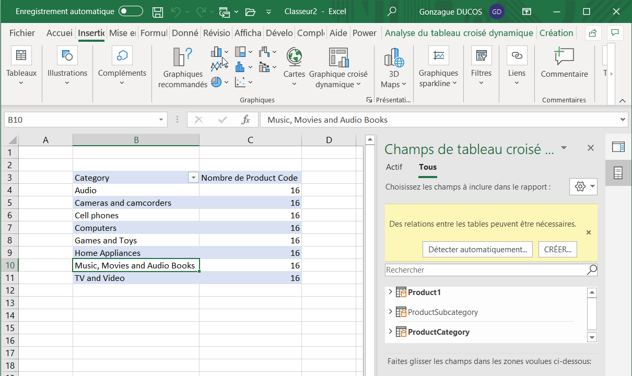
Task: Click the insert function fx button
Action: [x=245, y=120]
